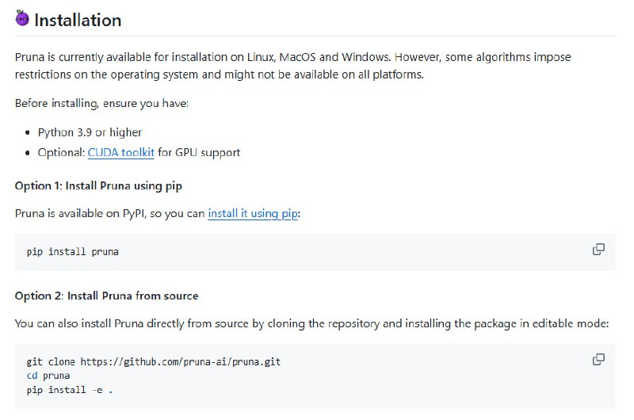Click the Option 2 from source subheading
This screenshot has width=634, height=420.
coord(106,296)
